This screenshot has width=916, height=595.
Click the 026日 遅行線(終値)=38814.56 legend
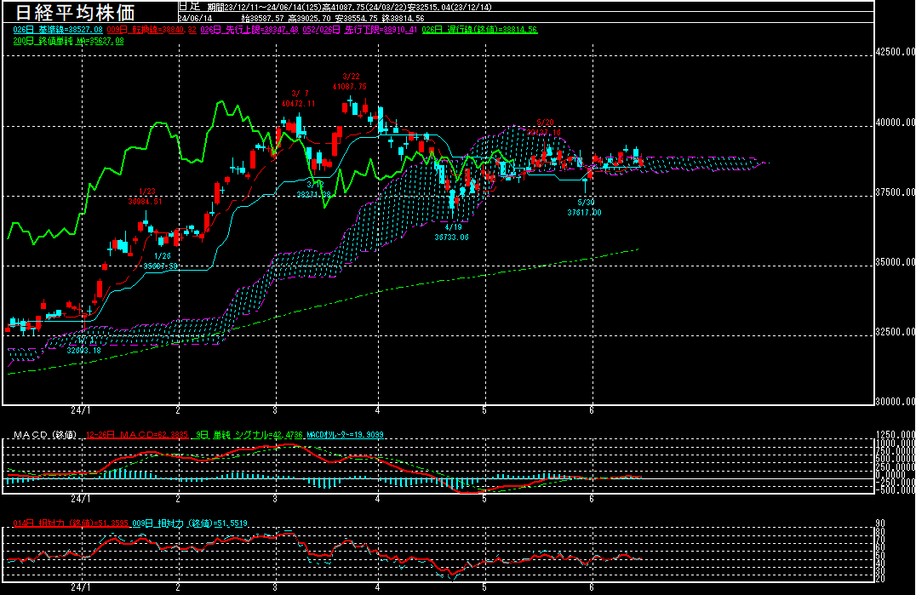(479, 30)
